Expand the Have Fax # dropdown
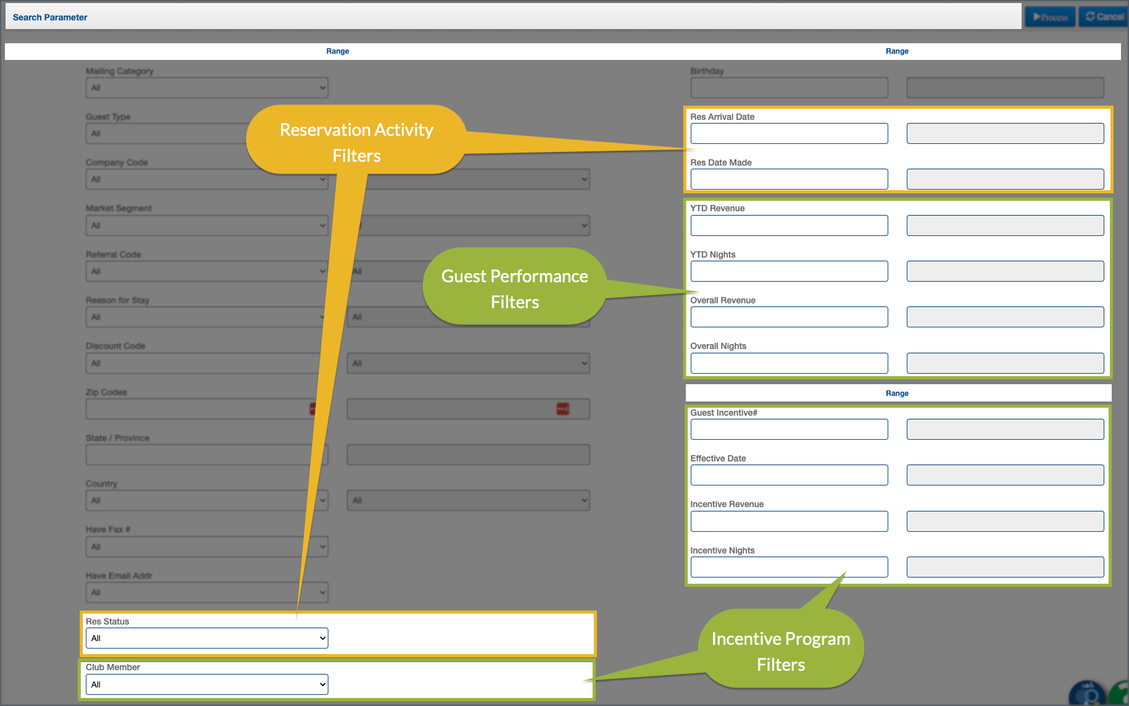The width and height of the screenshot is (1129, 706). click(207, 547)
